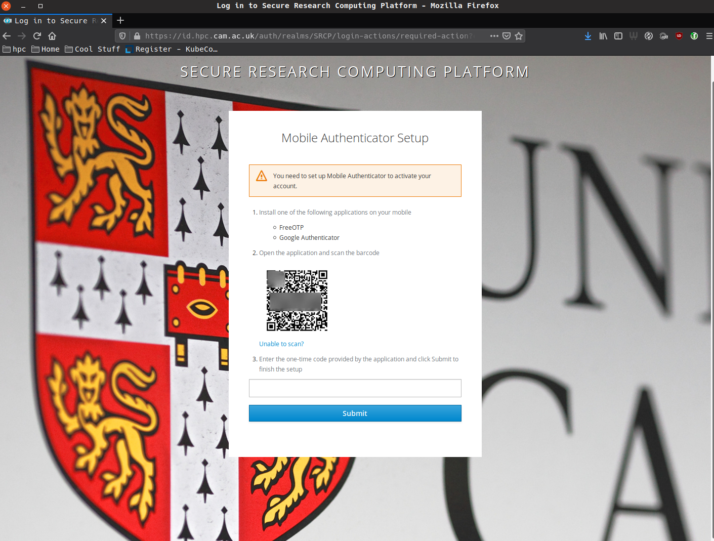Open the page actions three-dot menu
The width and height of the screenshot is (714, 541).
point(494,36)
